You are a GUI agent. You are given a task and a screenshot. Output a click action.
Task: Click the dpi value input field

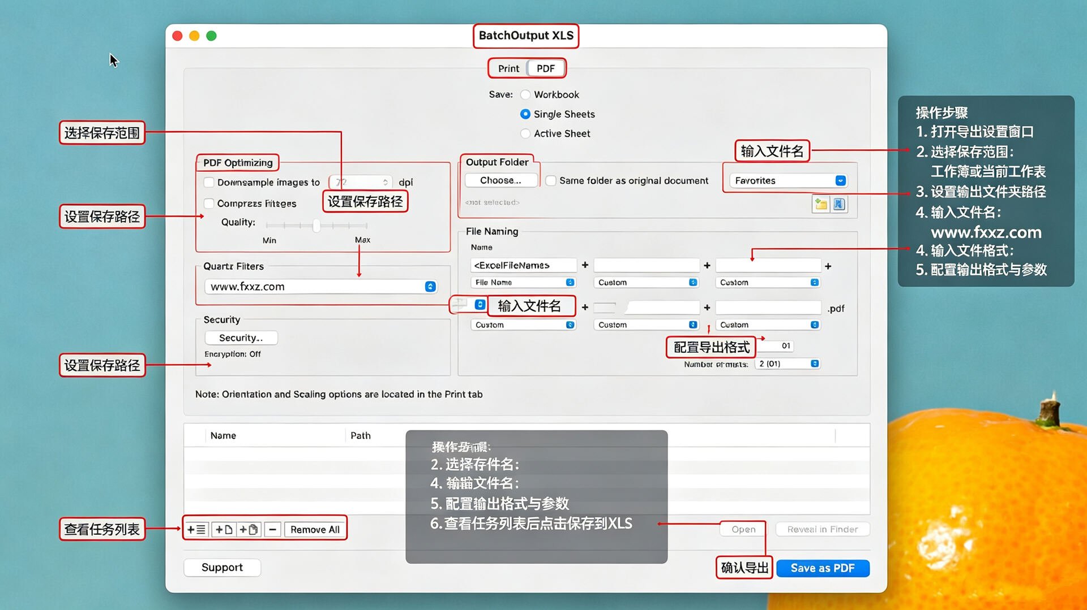point(356,182)
